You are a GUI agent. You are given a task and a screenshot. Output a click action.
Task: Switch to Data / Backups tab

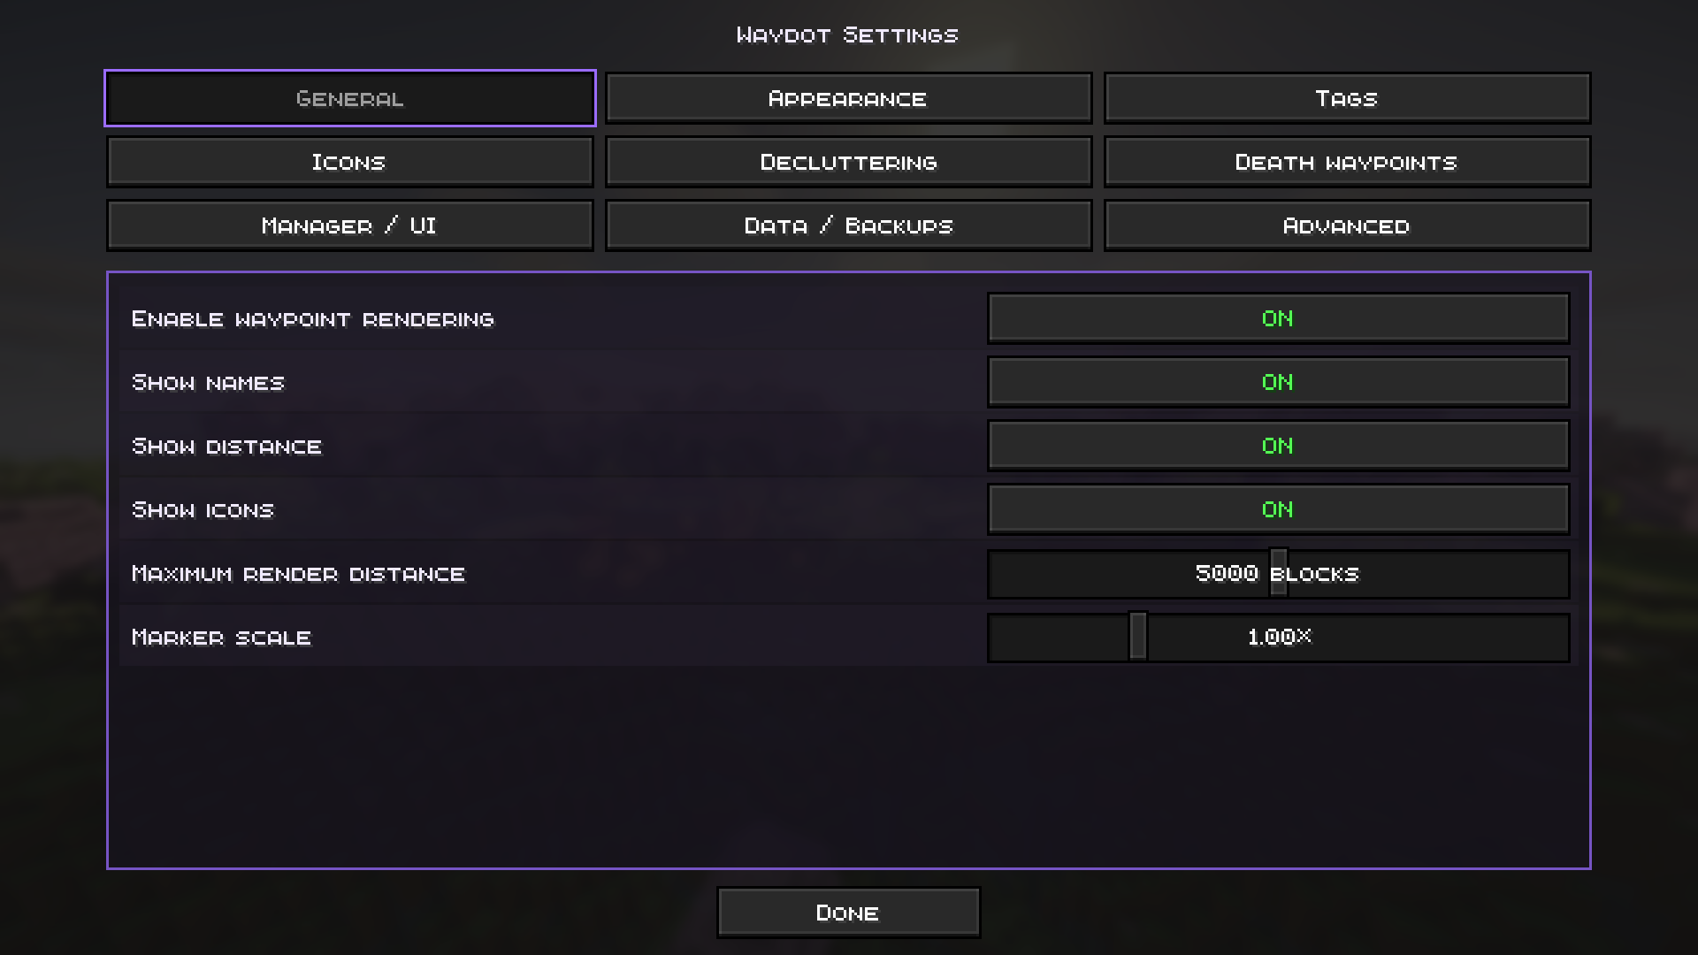(848, 225)
